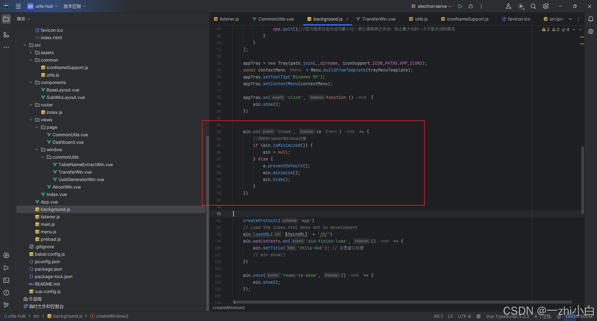The width and height of the screenshot is (597, 321).
Task: Switch to listener.js tab
Action: click(x=226, y=19)
